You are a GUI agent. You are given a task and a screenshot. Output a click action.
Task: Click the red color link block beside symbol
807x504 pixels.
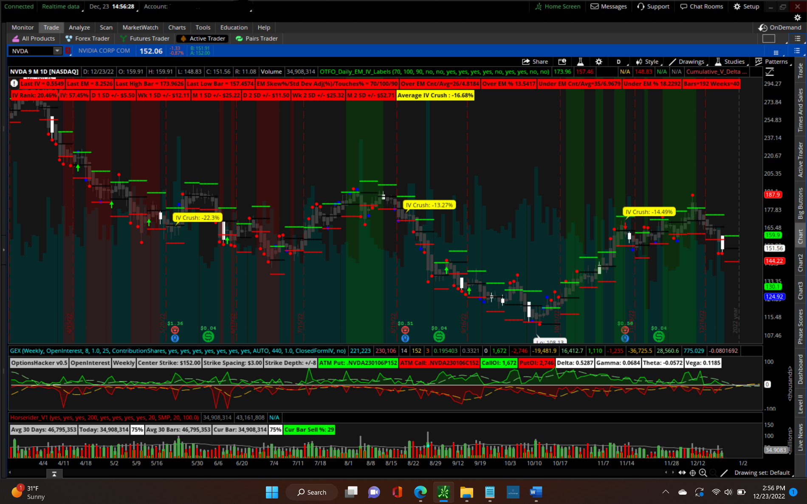pos(68,51)
